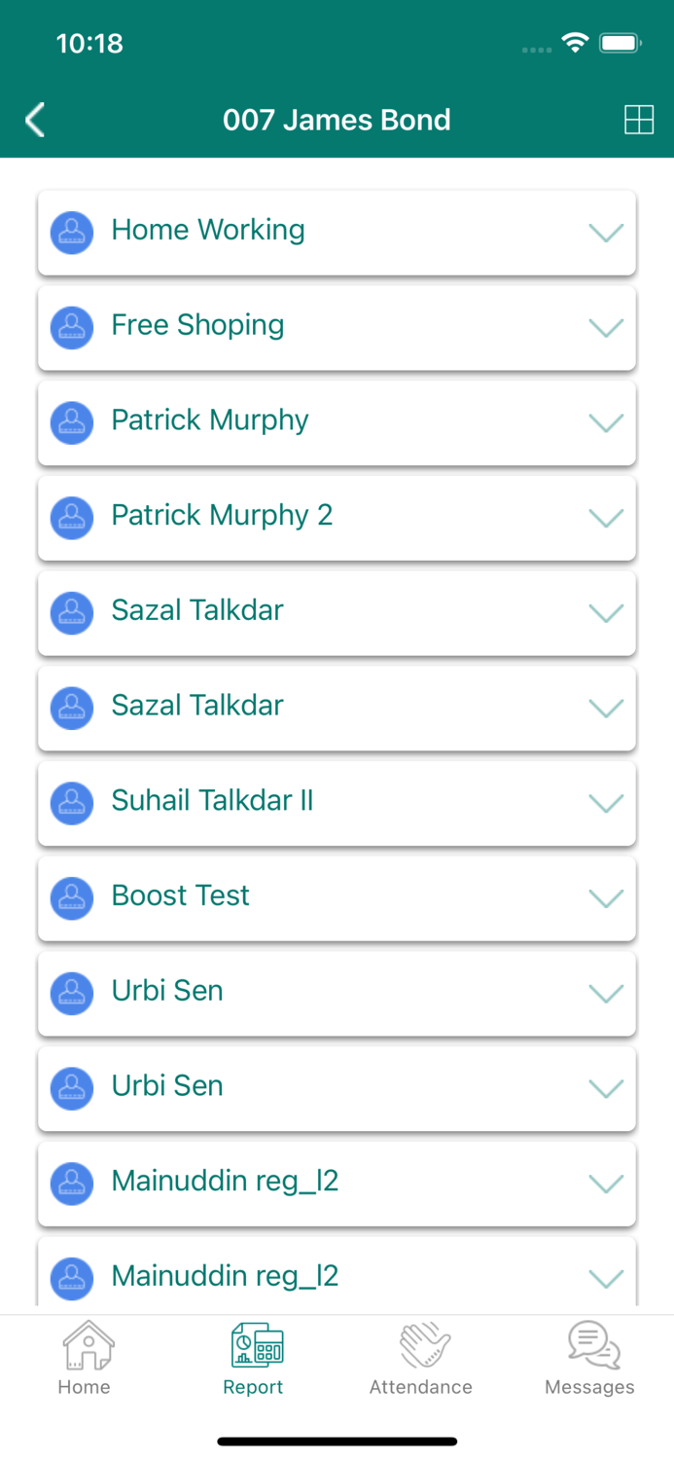Tap the 007 James Bond title
The height and width of the screenshot is (1460, 674).
click(337, 120)
